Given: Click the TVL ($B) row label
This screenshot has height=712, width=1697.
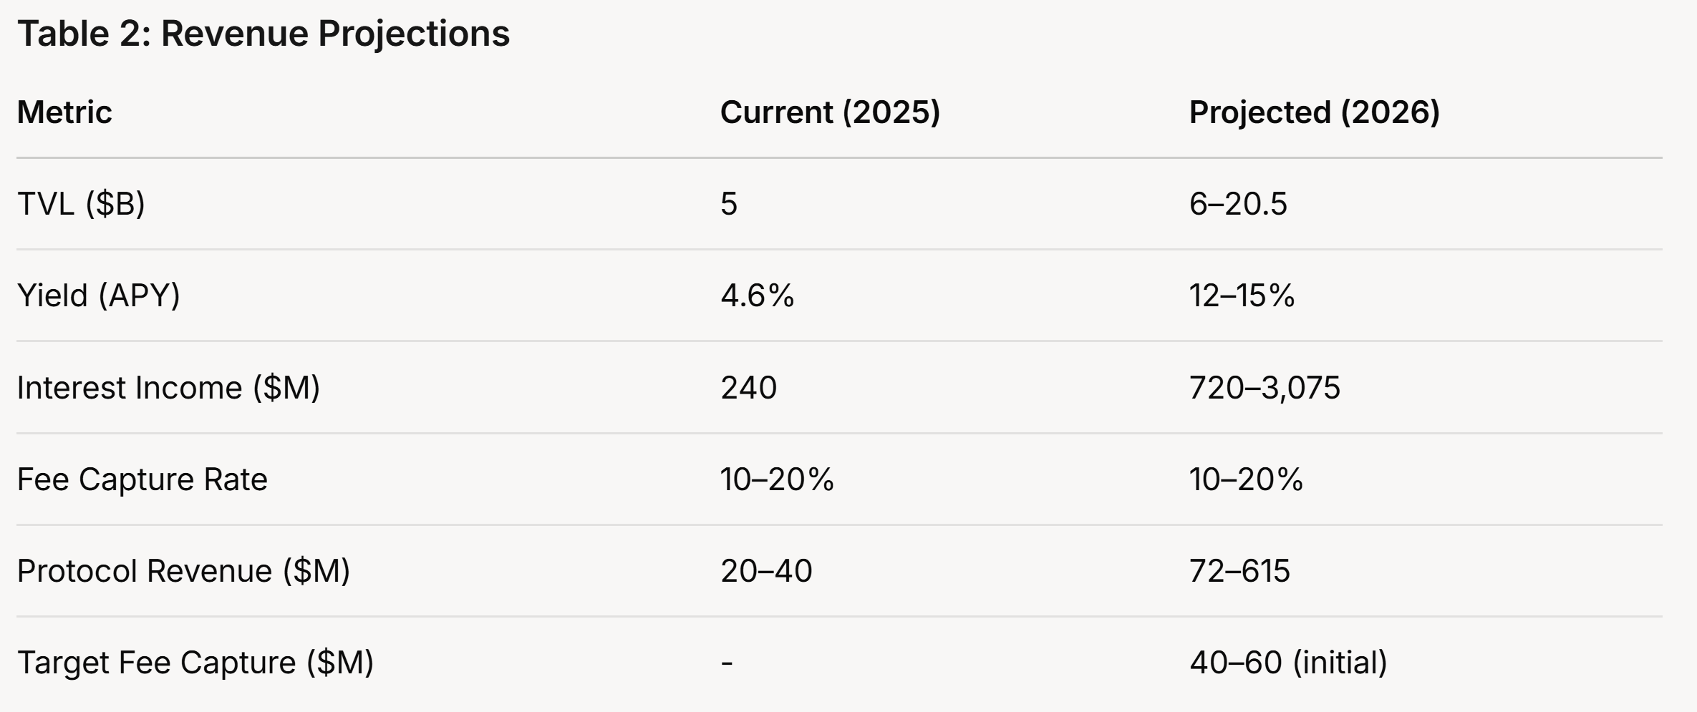Looking at the screenshot, I should click(x=81, y=204).
